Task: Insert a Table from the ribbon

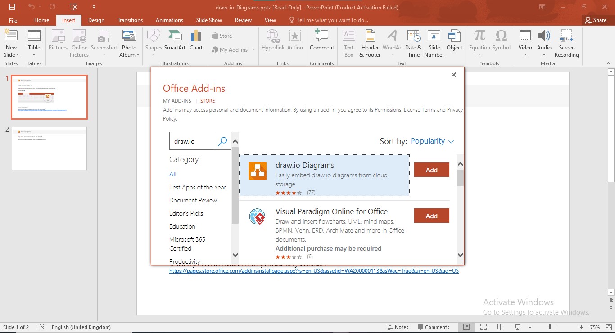Action: 34,43
